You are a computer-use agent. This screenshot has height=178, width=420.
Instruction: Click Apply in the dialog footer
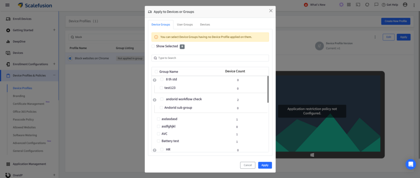click(x=265, y=165)
